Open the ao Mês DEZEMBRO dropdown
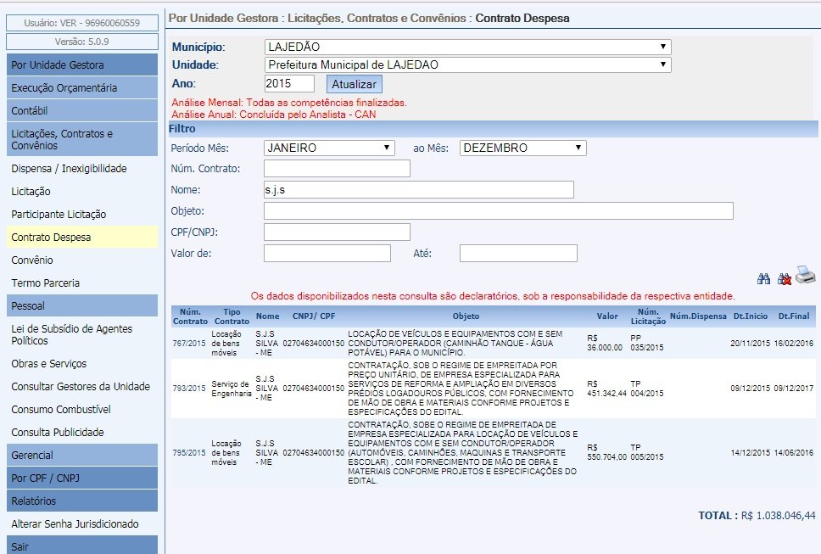Screen dimensions: 821x554 pyautogui.click(x=522, y=148)
